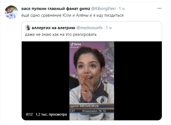This screenshot has width=171, height=125.
Task: Click the 1,2 тыс. просмотра view counter
Action: pyautogui.click(x=51, y=114)
